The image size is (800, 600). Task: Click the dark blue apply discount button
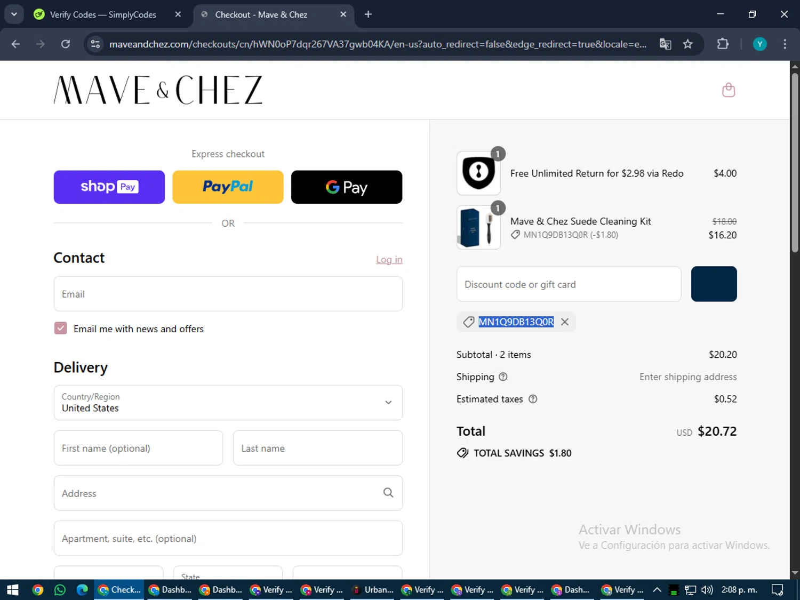click(x=714, y=284)
